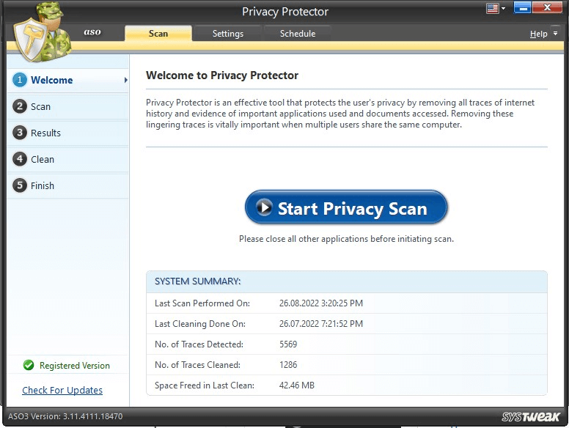Click the step 2 Scan number icon
This screenshot has width=569, height=428.
pos(20,106)
